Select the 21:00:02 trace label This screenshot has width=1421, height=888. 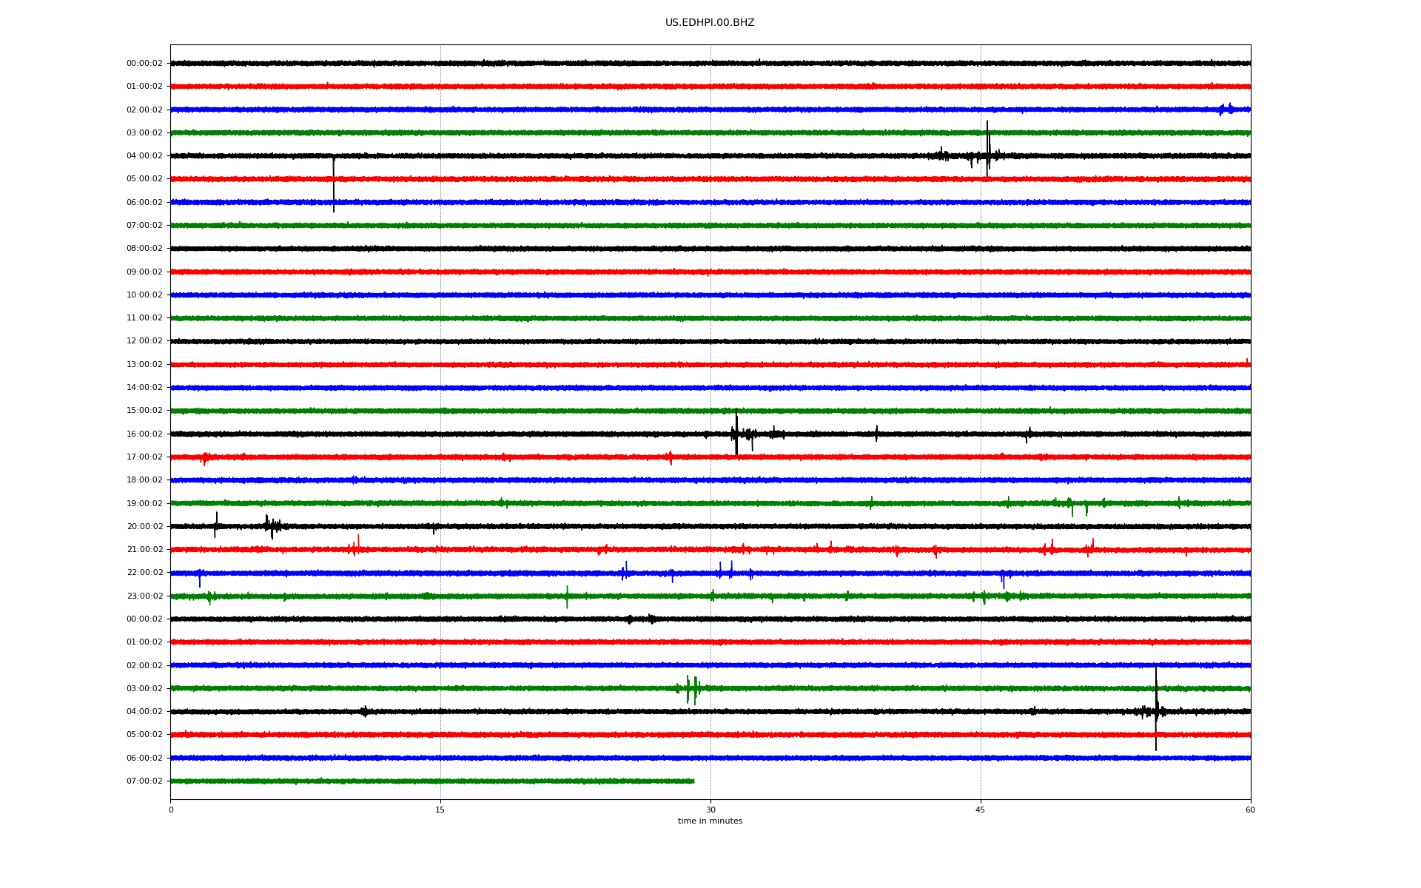tap(144, 549)
